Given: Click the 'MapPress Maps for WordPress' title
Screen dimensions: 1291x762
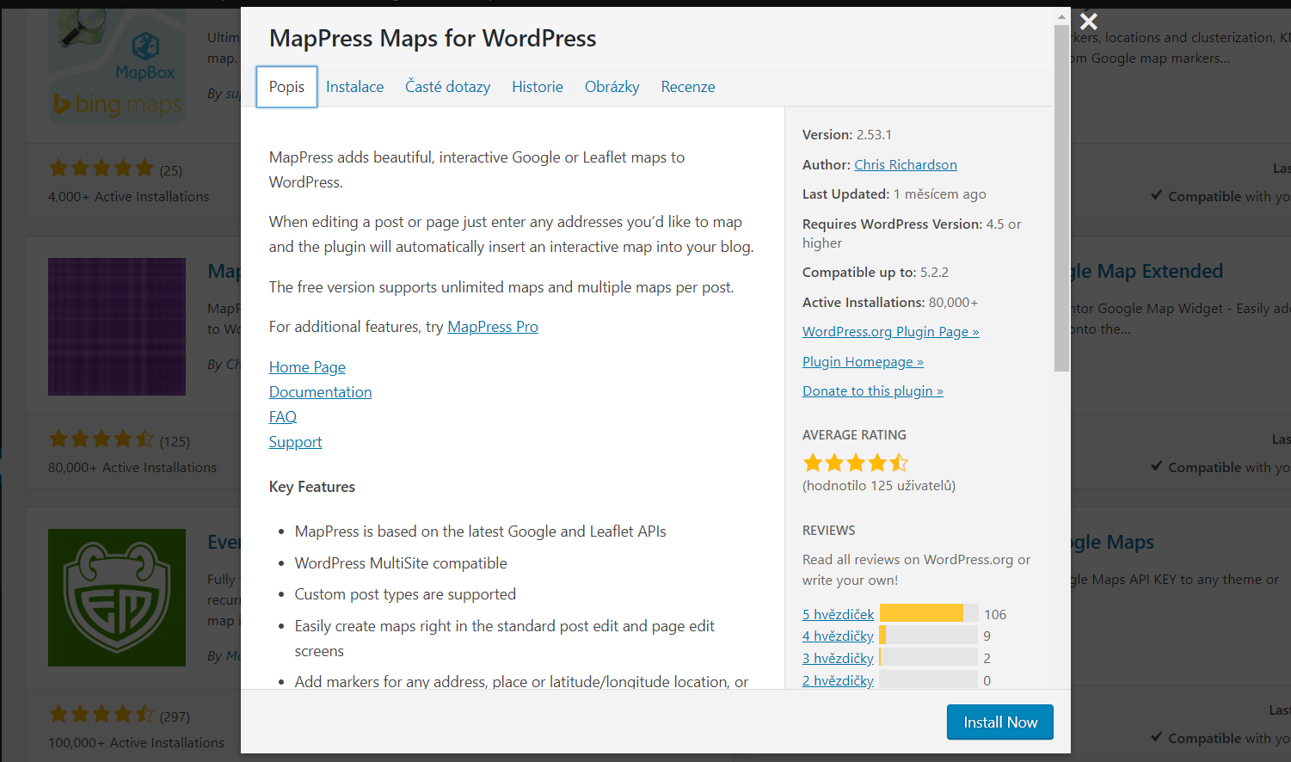Looking at the screenshot, I should (433, 39).
